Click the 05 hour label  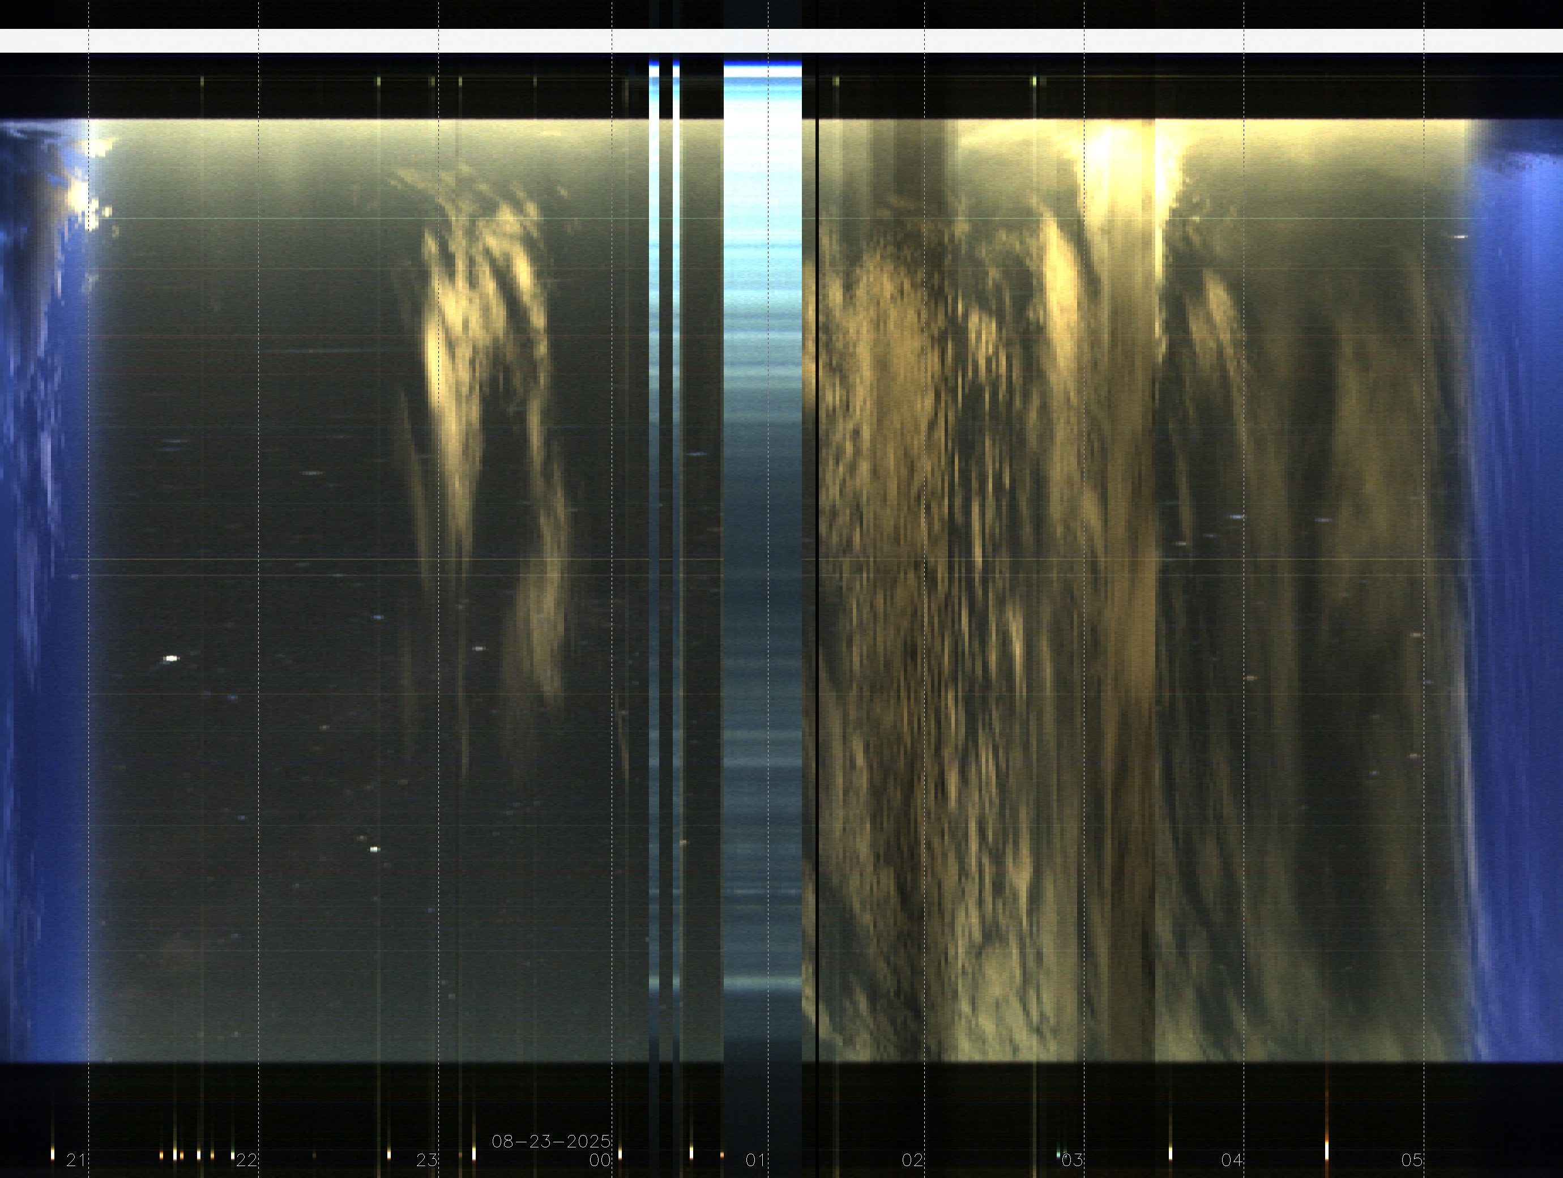(x=1412, y=1160)
